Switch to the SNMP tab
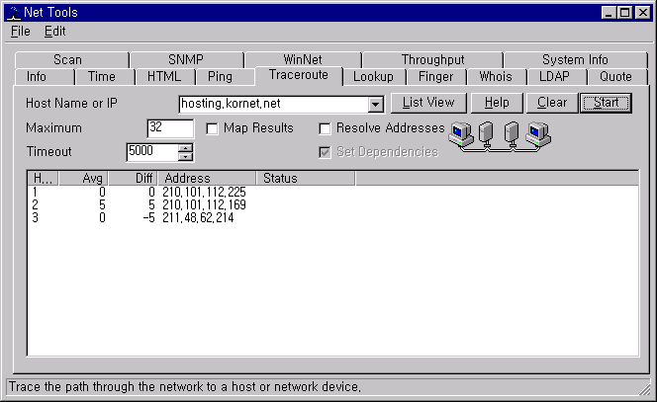657x402 pixels. pos(186,60)
